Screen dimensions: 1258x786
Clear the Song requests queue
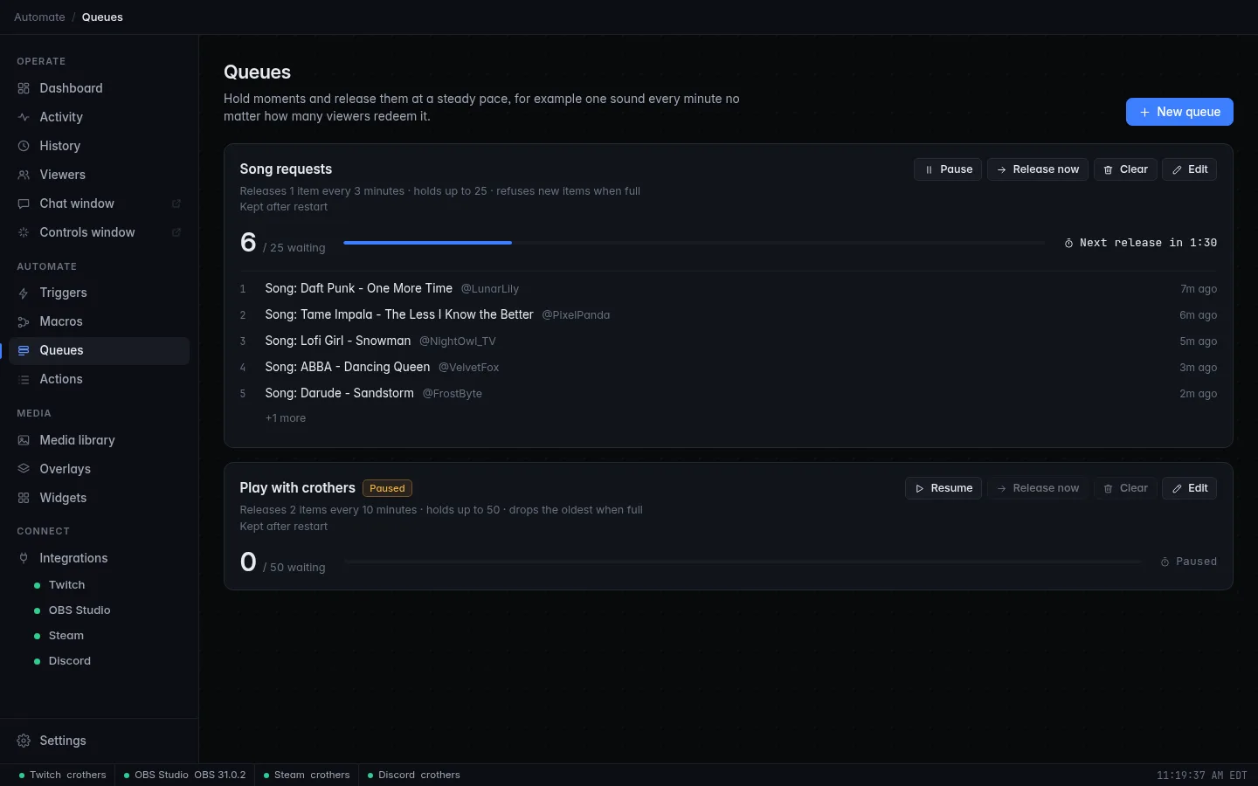pyautogui.click(x=1125, y=169)
